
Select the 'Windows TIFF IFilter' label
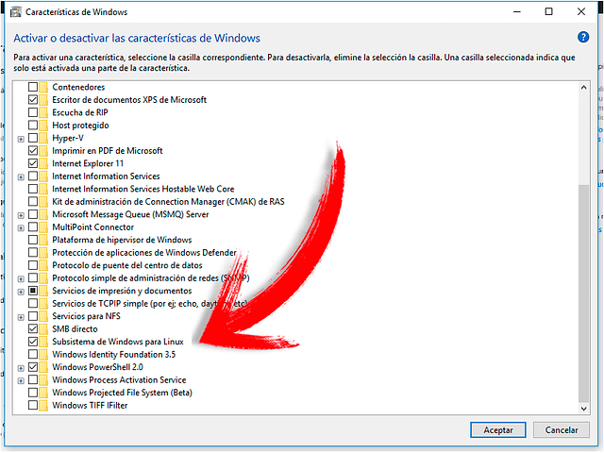point(90,405)
